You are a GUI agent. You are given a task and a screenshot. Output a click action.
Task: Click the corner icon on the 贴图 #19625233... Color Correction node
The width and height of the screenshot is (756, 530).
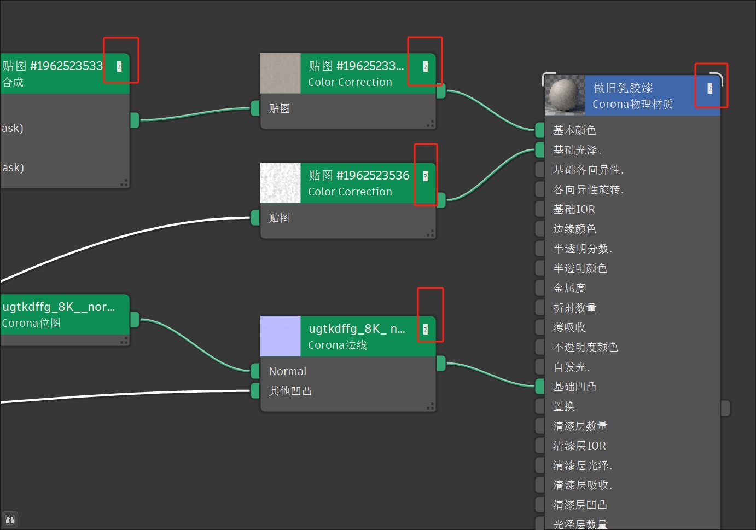pos(425,67)
